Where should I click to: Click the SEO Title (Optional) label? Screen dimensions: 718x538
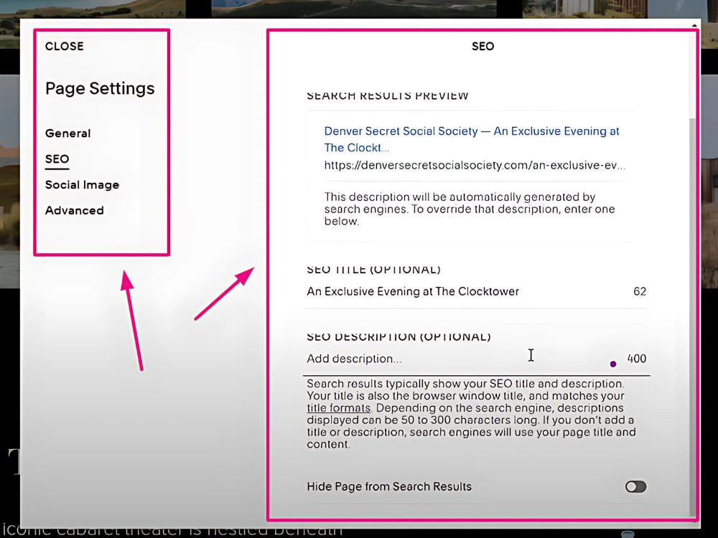pyautogui.click(x=373, y=270)
